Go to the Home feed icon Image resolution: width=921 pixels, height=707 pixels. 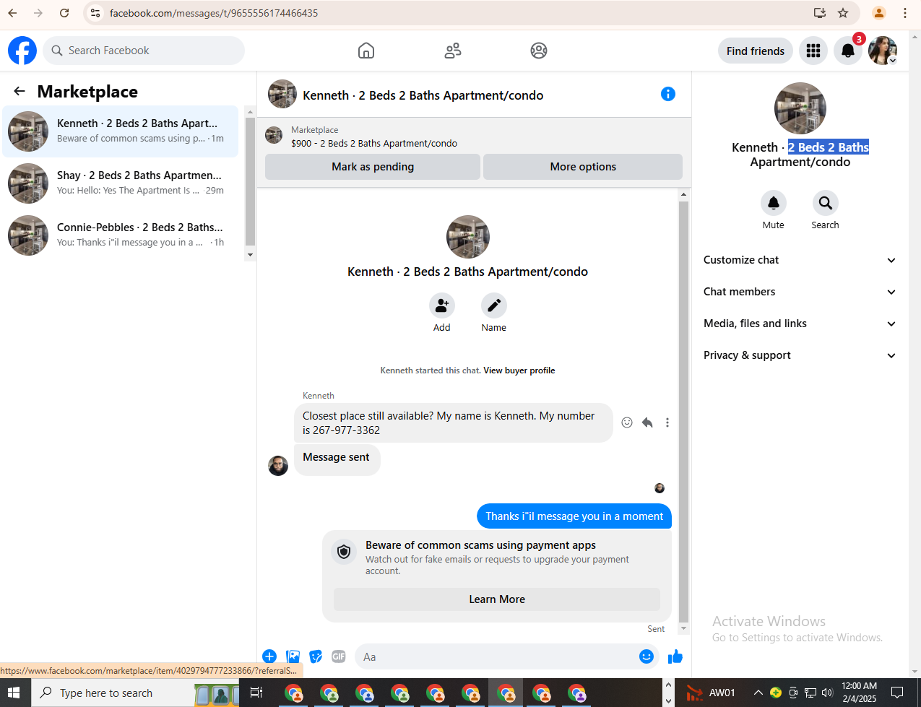click(366, 51)
